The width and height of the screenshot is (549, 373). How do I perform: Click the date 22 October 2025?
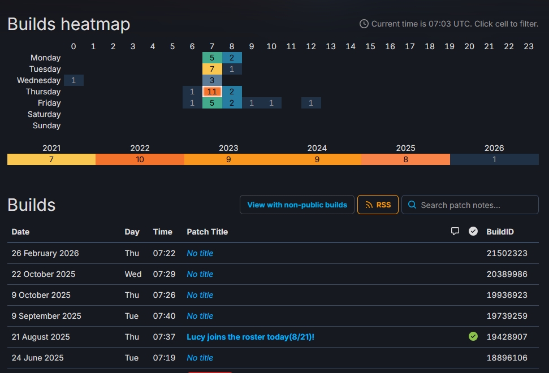click(44, 274)
